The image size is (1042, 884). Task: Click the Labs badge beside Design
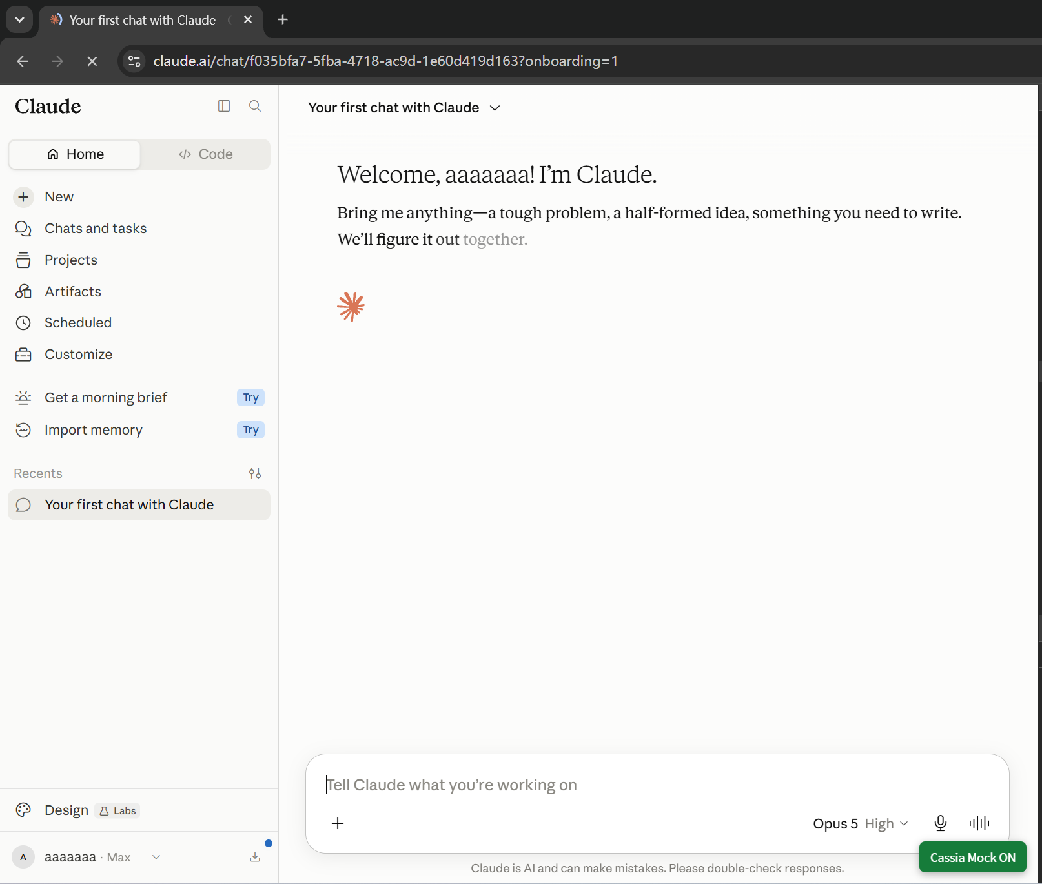tap(117, 811)
